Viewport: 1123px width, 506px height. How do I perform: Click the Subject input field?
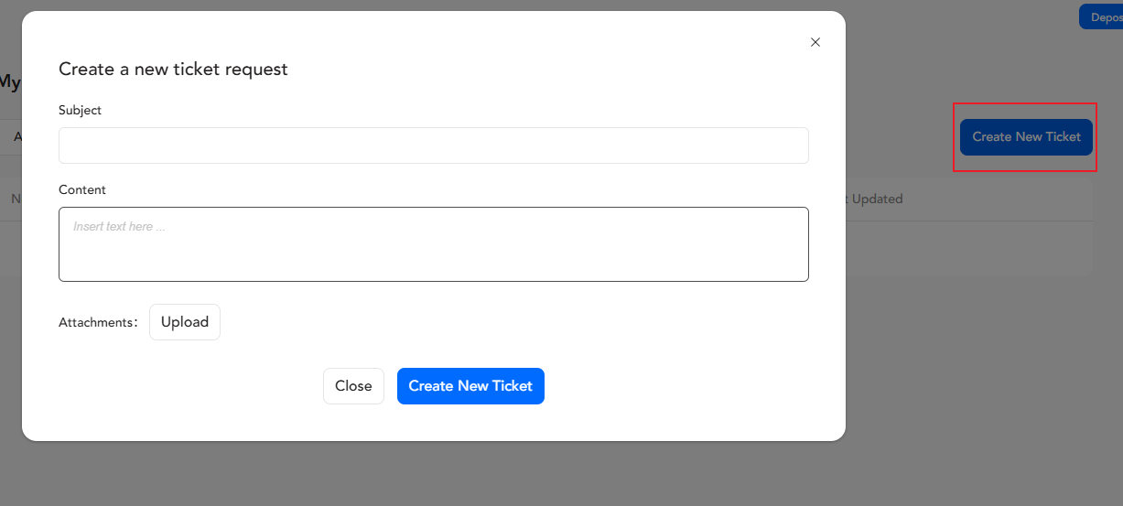click(x=433, y=145)
